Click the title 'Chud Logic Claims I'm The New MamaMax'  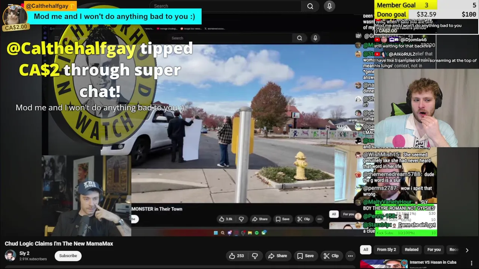click(59, 244)
